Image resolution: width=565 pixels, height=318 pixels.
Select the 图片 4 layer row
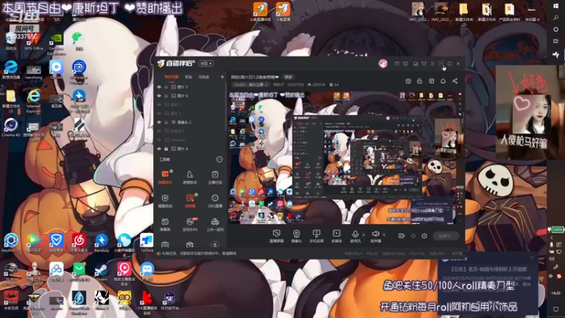(191, 148)
